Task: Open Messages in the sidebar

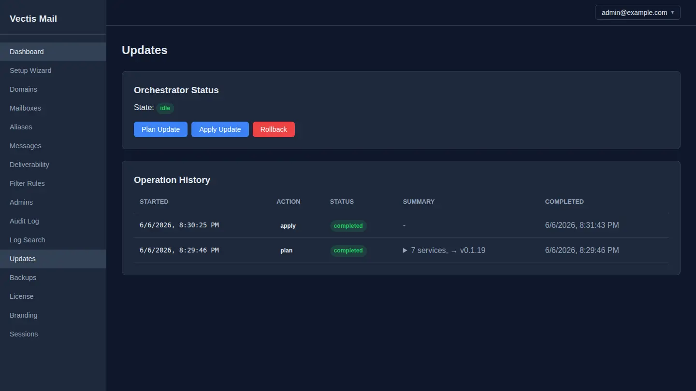Action: point(53,146)
